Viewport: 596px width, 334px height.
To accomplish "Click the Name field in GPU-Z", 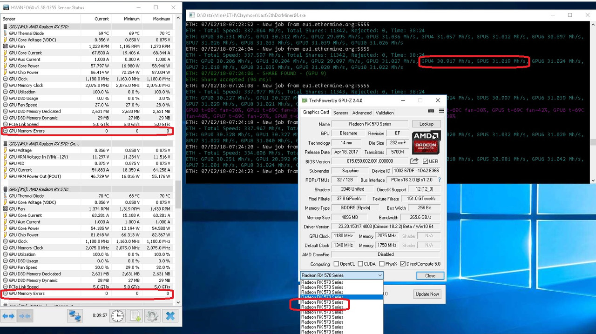I will 370,124.
